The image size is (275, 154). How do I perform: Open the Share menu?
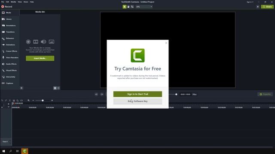click(x=26, y=2)
